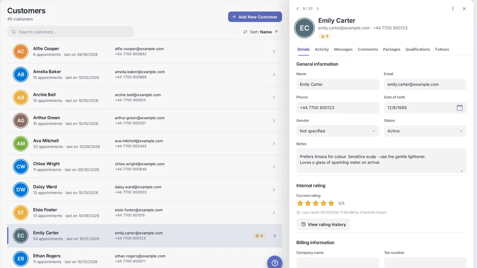This screenshot has width=477, height=268.
Task: Go to next customer arrow in detail panel
Action: pyautogui.click(x=318, y=9)
